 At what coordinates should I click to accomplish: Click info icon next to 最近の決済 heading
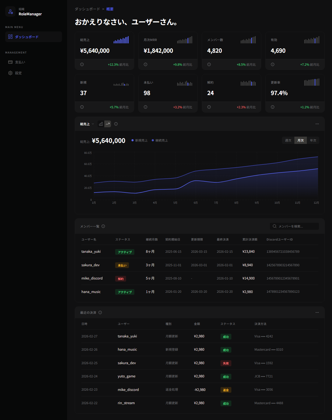point(100,312)
